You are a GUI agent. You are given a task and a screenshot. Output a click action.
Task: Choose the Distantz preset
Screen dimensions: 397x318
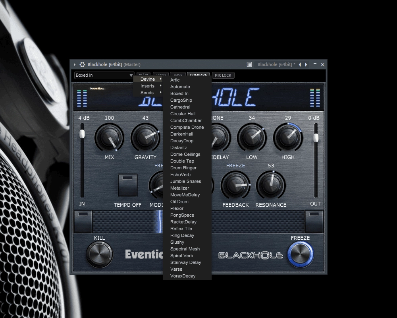(x=187, y=147)
